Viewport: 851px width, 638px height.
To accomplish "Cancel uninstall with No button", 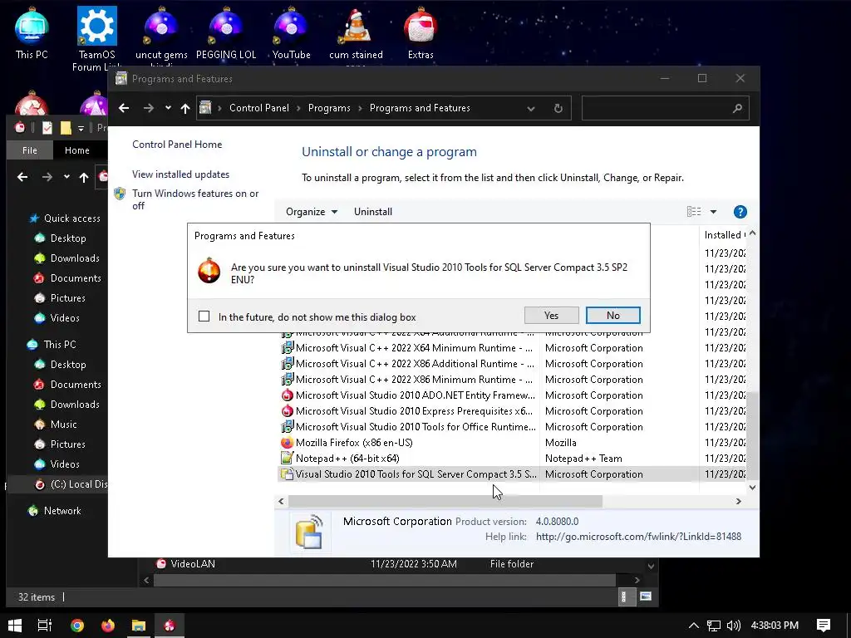I will coord(612,315).
